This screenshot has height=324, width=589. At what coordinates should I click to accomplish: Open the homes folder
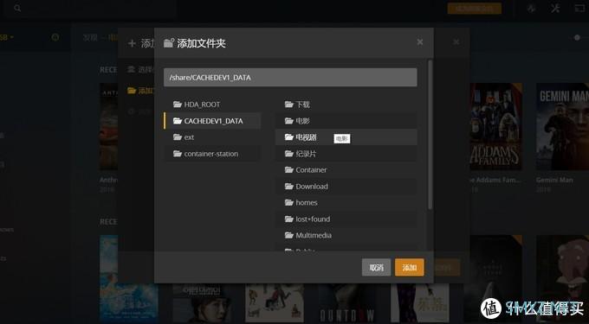point(346,203)
